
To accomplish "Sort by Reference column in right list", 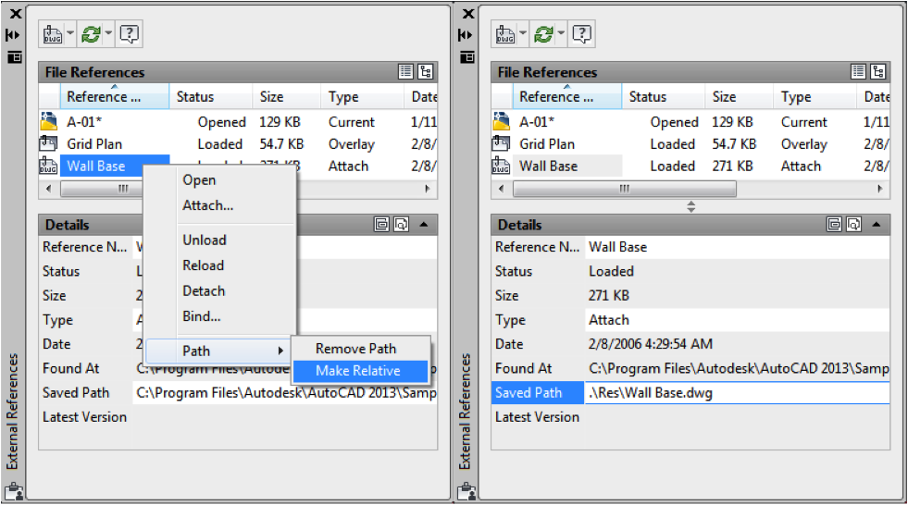I will tap(566, 96).
